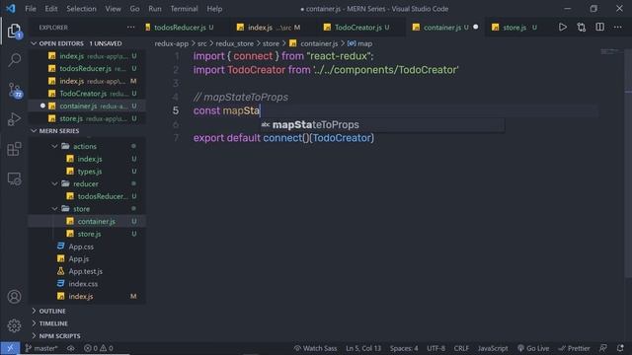Open the Terminal menu

[x=184, y=9]
